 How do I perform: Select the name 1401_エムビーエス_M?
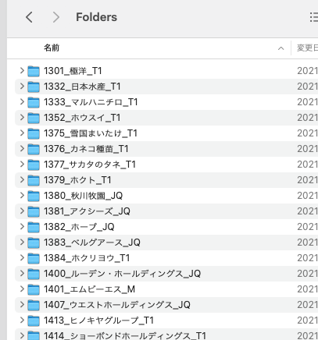(89, 289)
